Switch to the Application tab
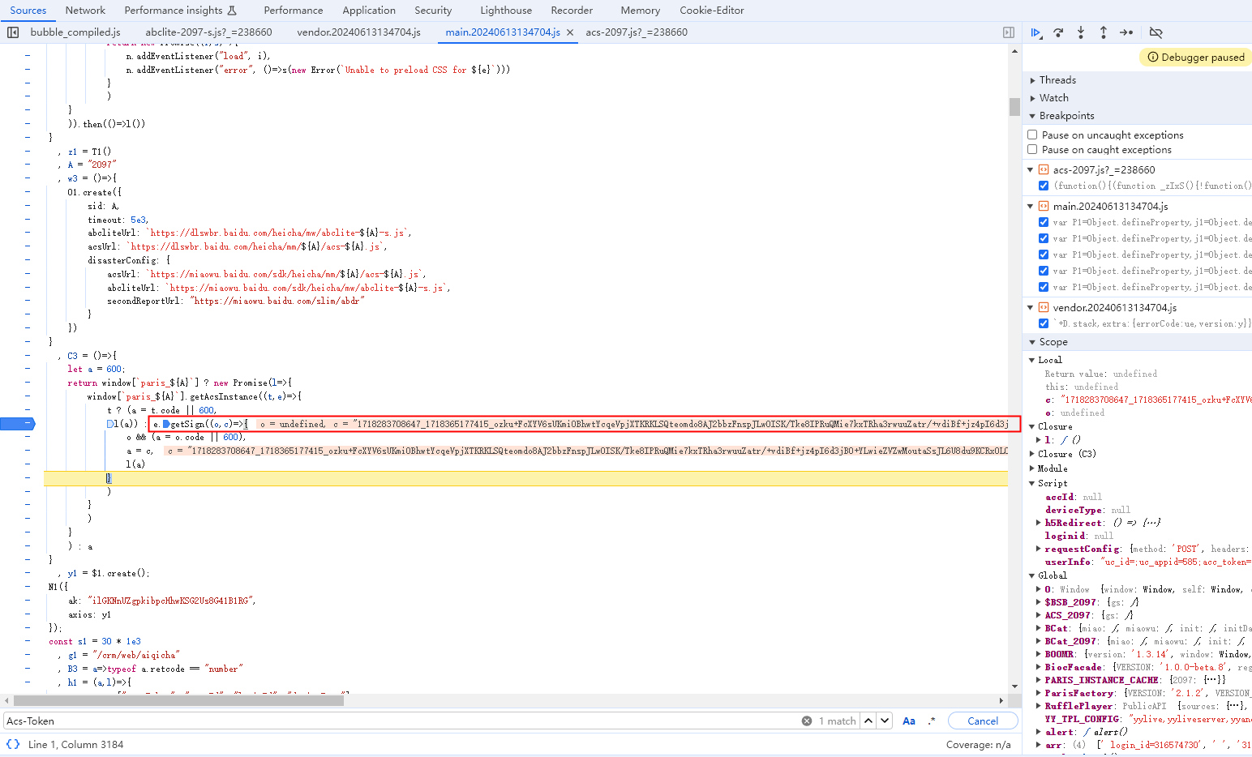This screenshot has width=1252, height=757. coord(369,11)
